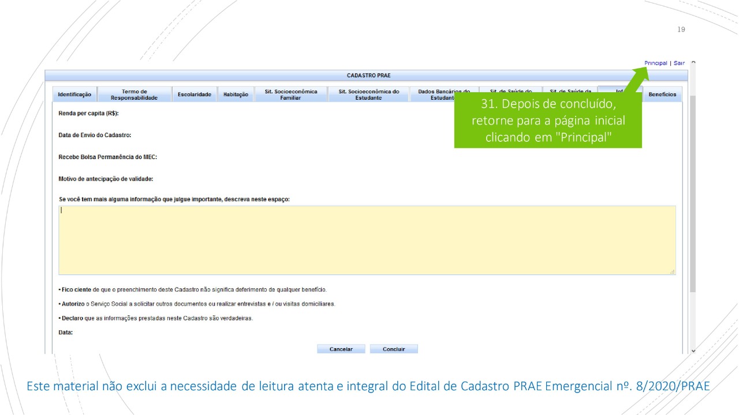The width and height of the screenshot is (739, 415).
Task: Click the 'Autorizo o Serviço Social' declaration line
Action: point(197,304)
